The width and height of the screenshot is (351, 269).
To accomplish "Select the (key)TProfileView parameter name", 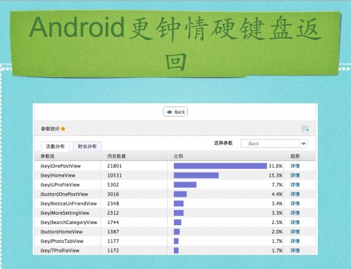I will tap(60, 250).
